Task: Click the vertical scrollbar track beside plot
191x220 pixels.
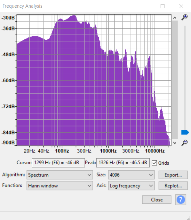Action: pos(175,80)
